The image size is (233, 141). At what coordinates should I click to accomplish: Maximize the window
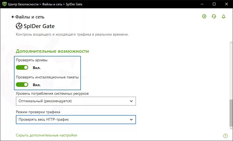[x=214, y=4]
